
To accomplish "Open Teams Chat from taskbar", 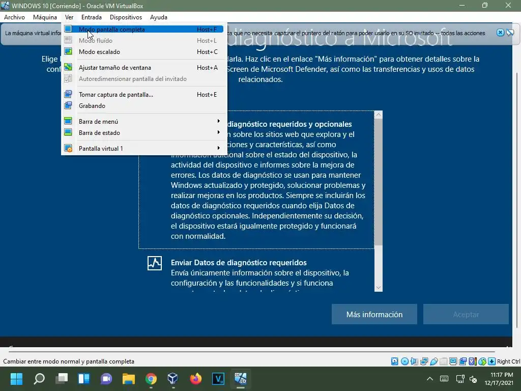I will coord(106,379).
